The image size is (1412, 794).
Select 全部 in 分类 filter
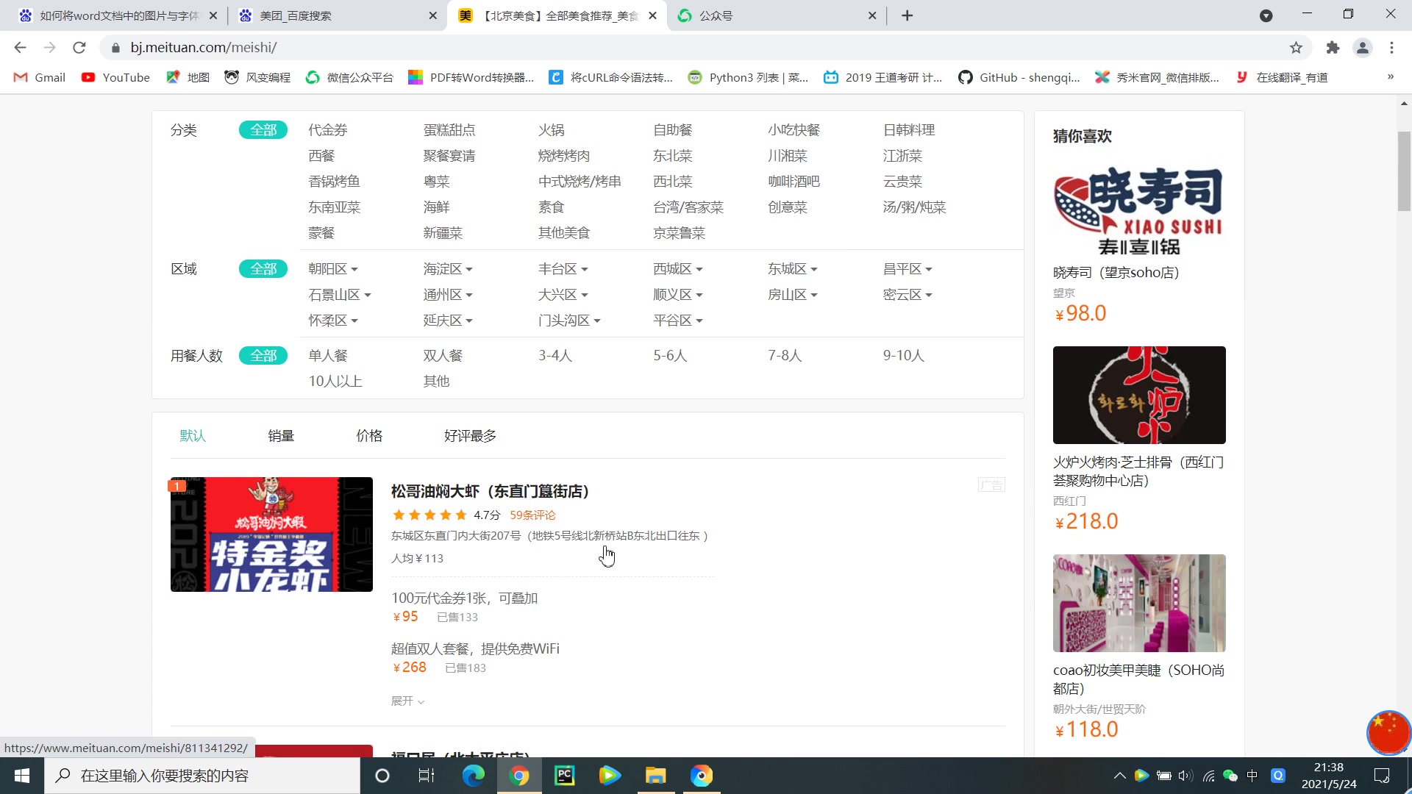263,130
